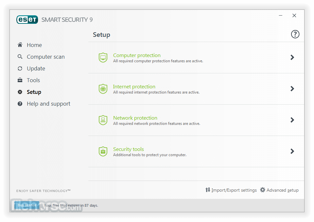314x222 pixels.
Task: Click the 'SMART SECURITY 9' title text
Action: pos(67,20)
